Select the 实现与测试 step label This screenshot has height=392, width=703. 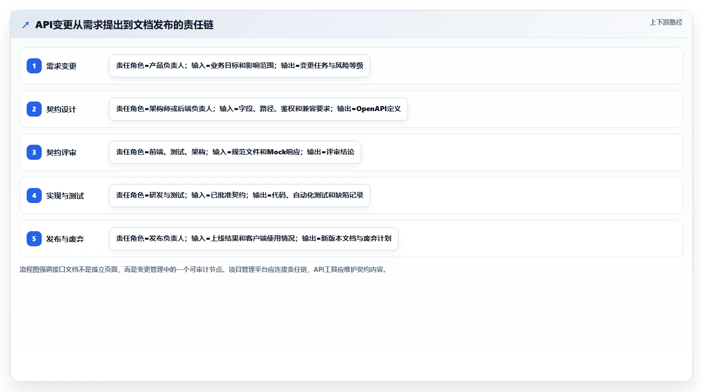click(65, 196)
